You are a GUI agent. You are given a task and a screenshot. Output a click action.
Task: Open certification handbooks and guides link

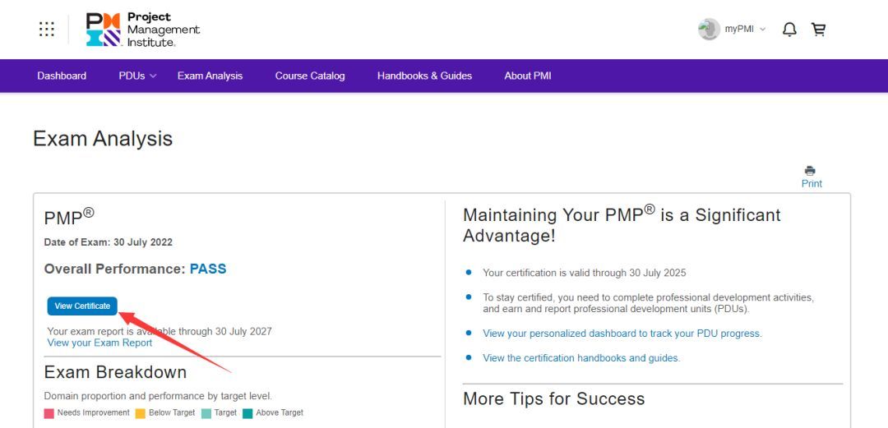coord(581,358)
